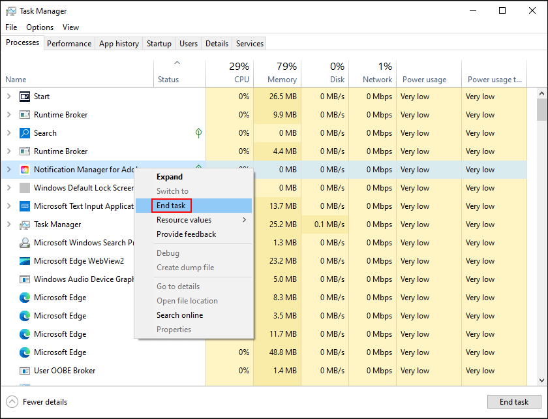Viewport: 548px width, 419px height.
Task: Click the Windows Default Lock Screen icon
Action: (x=25, y=188)
